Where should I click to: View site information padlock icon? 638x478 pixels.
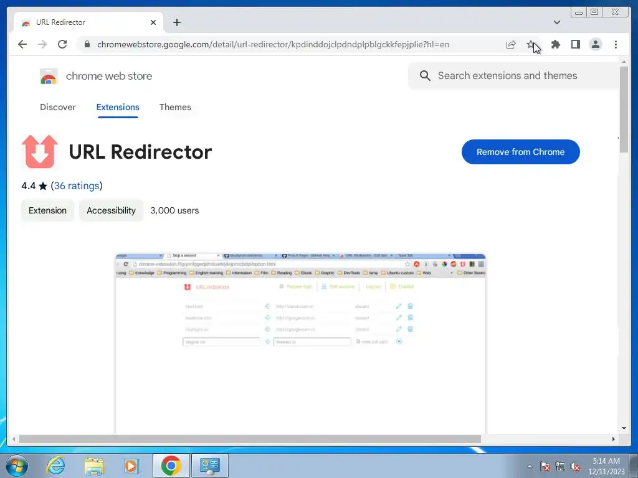point(87,44)
